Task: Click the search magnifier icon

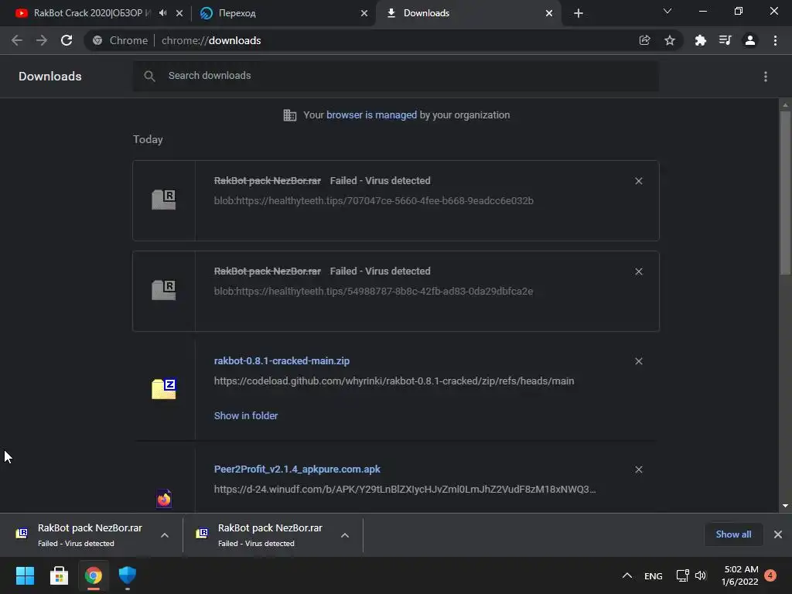Action: pos(149,77)
